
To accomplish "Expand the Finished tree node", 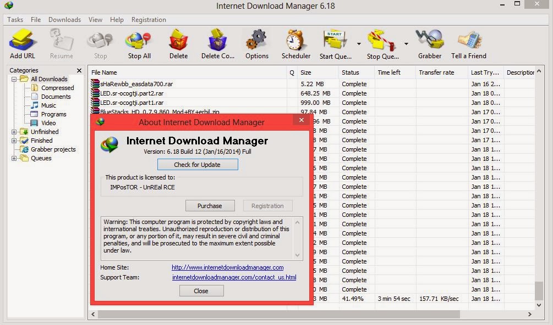I will coord(14,141).
